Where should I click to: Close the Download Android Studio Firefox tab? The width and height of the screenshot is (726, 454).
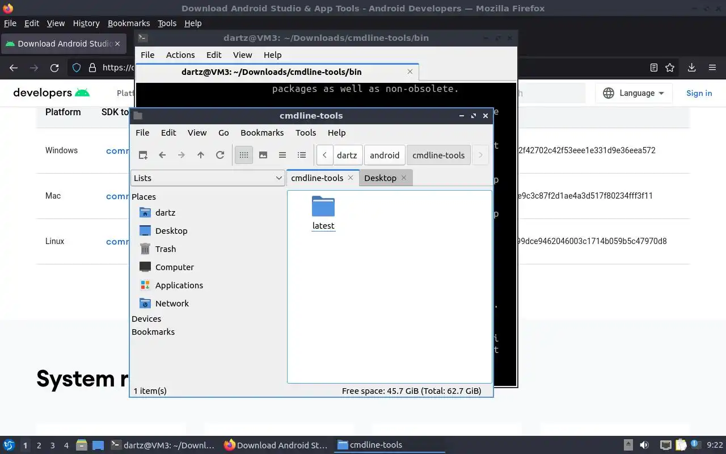click(117, 44)
